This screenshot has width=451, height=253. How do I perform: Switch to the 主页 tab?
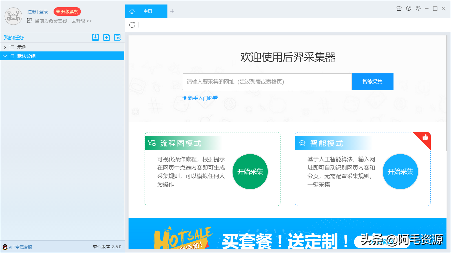pyautogui.click(x=146, y=11)
